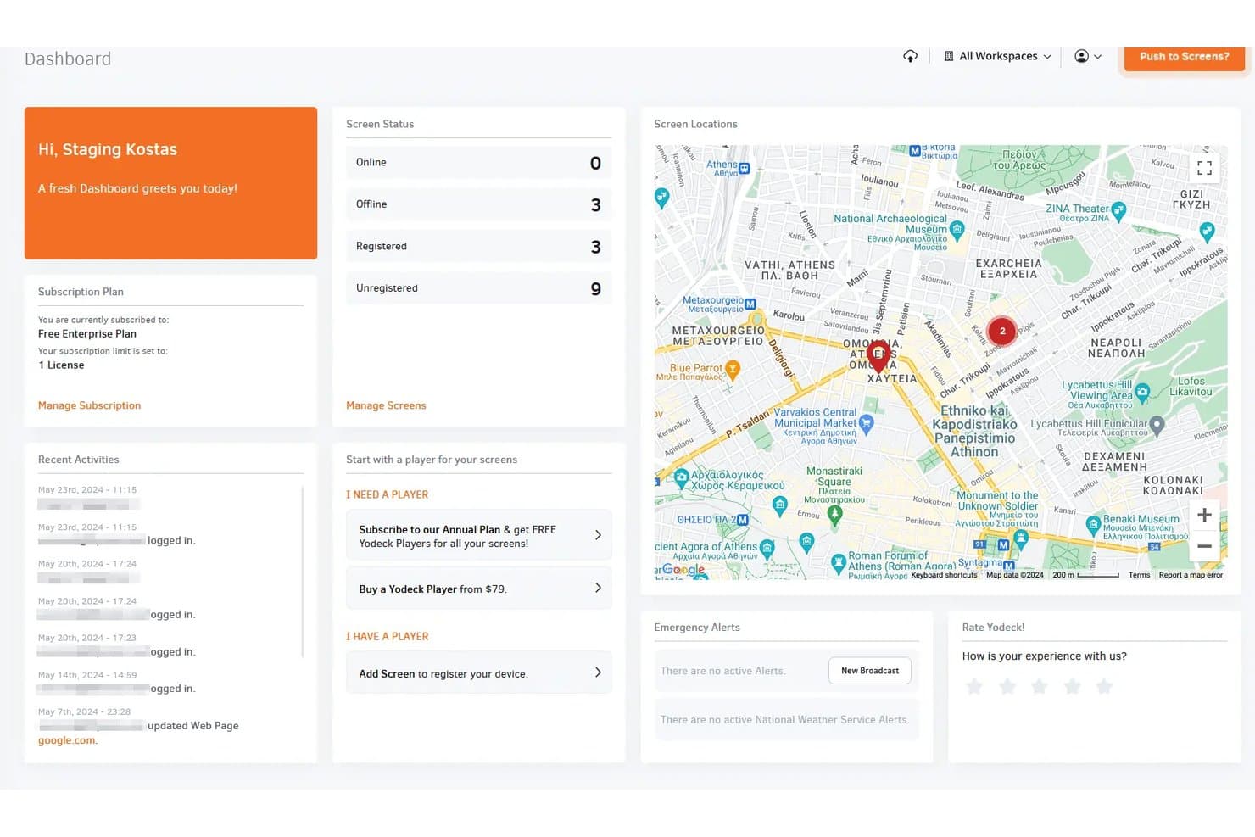1255x837 pixels.
Task: Open the Manage Screens link
Action: pos(386,405)
